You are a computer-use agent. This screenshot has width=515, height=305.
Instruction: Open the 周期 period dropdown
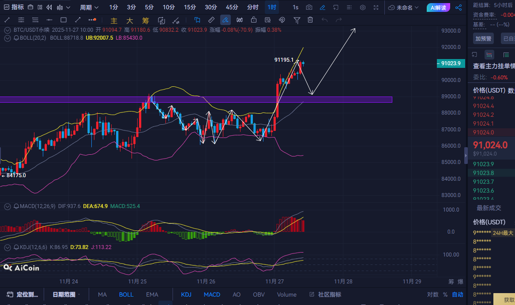(x=89, y=7)
